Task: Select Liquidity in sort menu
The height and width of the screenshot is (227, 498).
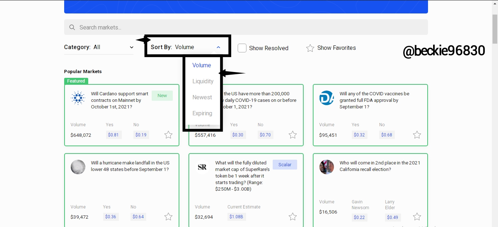Action: (203, 81)
